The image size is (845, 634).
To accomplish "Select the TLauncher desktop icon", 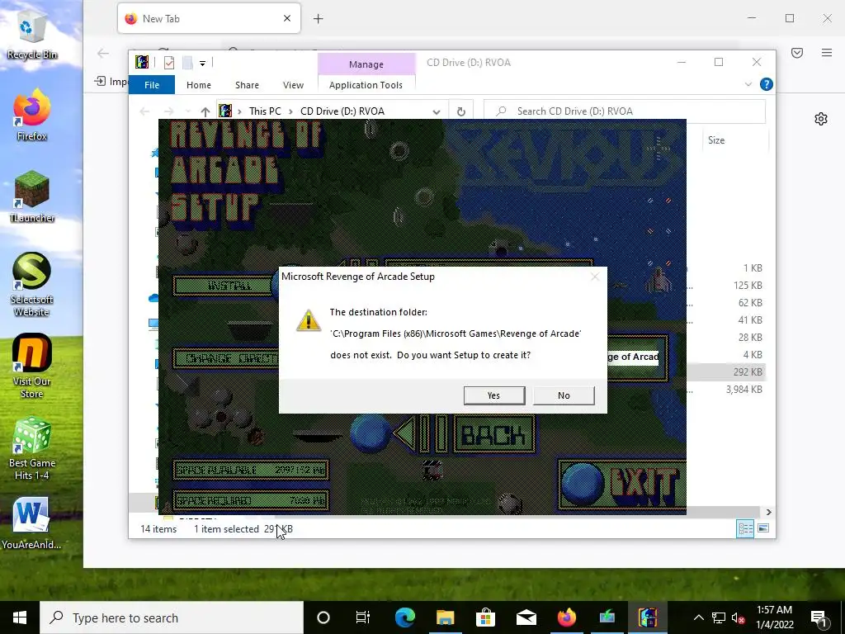I will (x=32, y=196).
